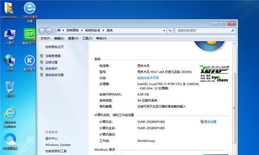Click the search magnifier icon

(233, 30)
